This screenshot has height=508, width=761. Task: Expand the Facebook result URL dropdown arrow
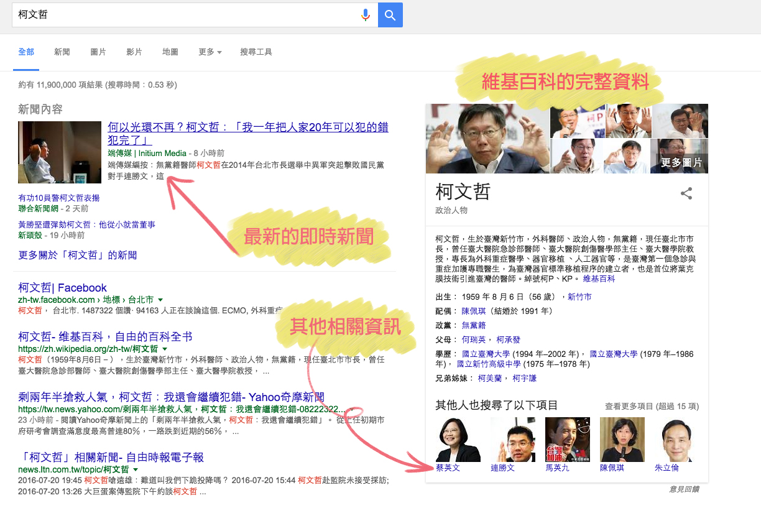[x=160, y=300]
